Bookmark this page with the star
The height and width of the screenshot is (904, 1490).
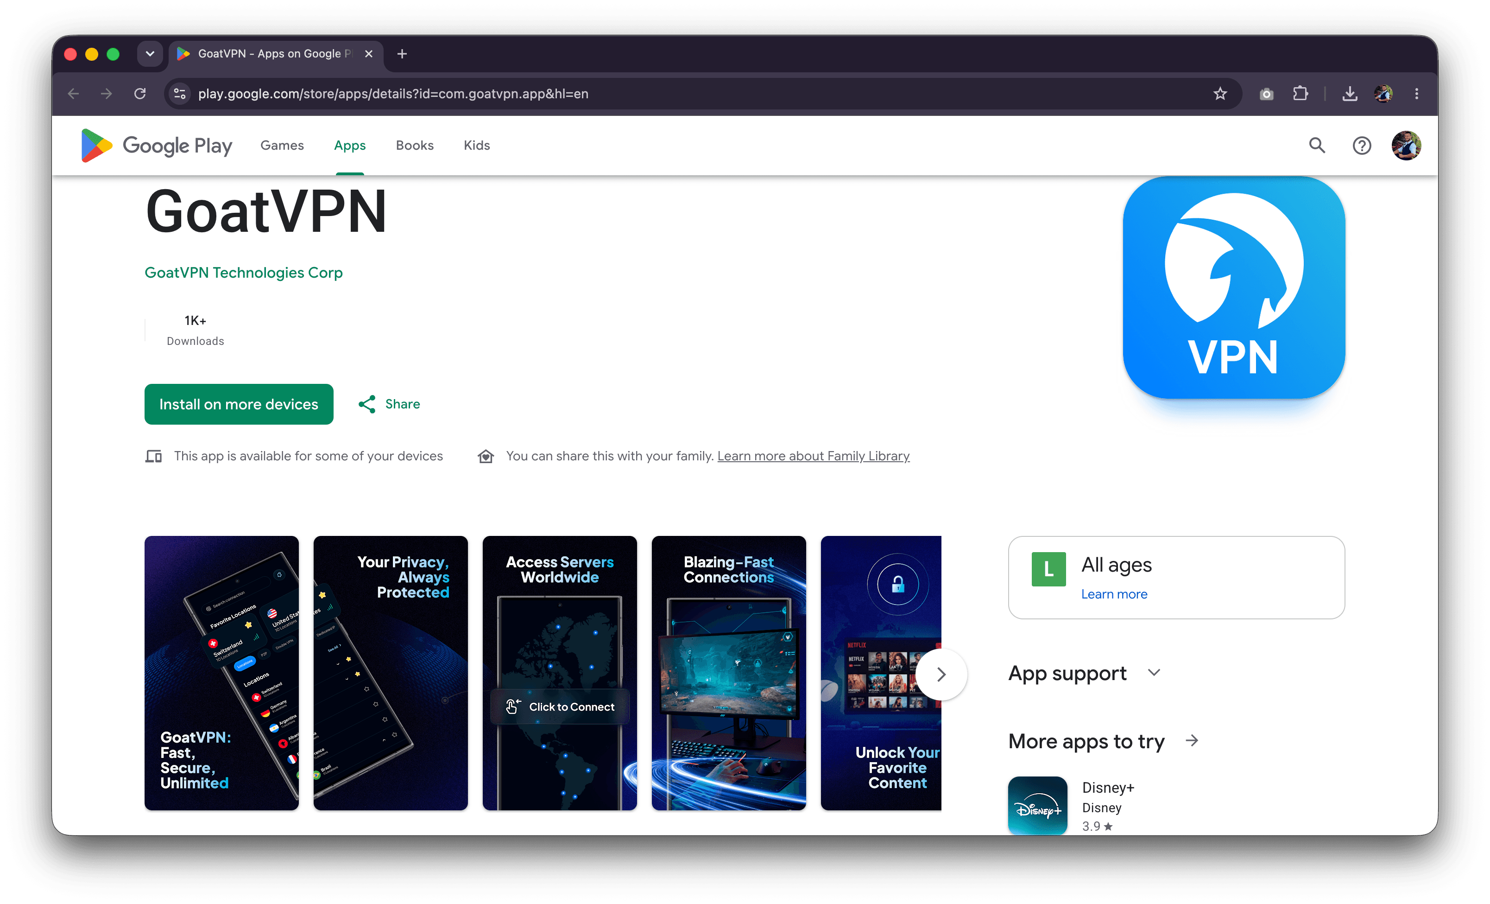(1220, 94)
